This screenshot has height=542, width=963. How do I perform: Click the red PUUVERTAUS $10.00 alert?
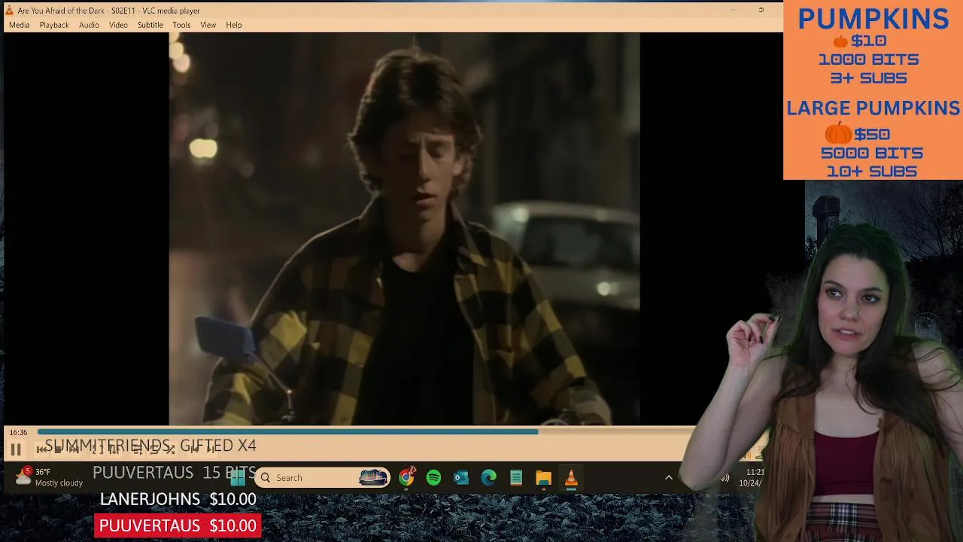point(178,525)
